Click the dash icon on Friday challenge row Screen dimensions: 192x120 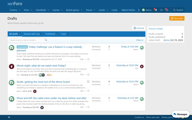(x=85, y=59)
